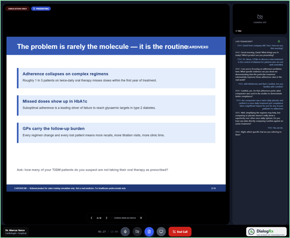Click the green audio level indicator
This screenshot has width=290, height=238.
[x=279, y=41]
